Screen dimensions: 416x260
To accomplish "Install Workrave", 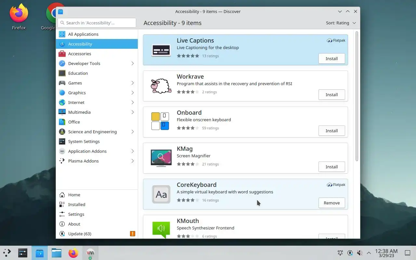I will (x=331, y=95).
